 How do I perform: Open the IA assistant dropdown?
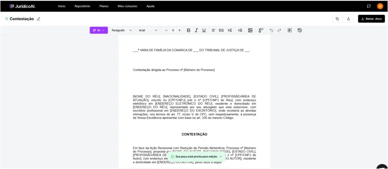99,30
